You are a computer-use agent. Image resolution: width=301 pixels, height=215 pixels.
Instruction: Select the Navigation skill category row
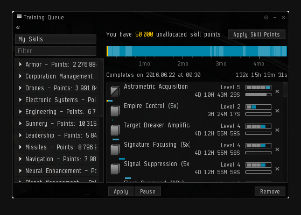click(x=57, y=159)
